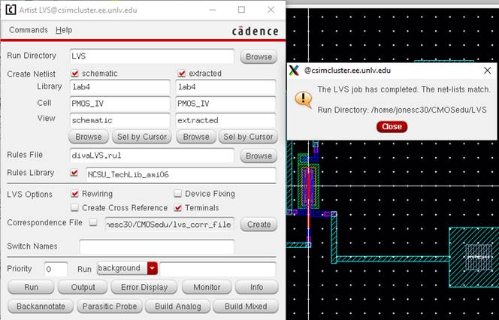The height and width of the screenshot is (320, 499).
Task: Click the Priority value field
Action: pyautogui.click(x=56, y=269)
